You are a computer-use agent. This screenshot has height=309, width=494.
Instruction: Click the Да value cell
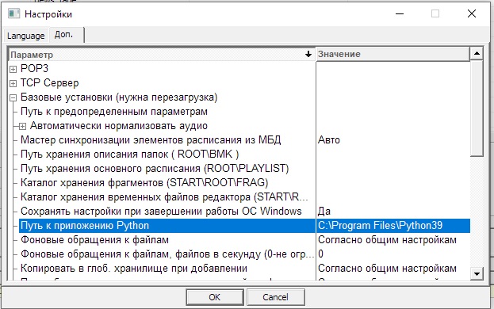[x=393, y=211]
